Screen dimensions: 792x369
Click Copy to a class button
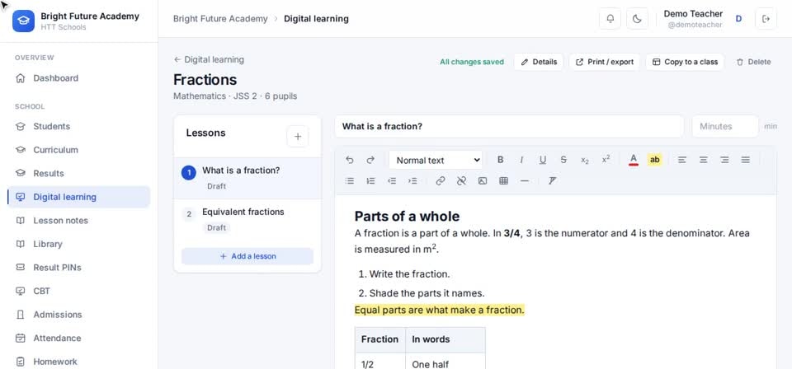pos(685,62)
